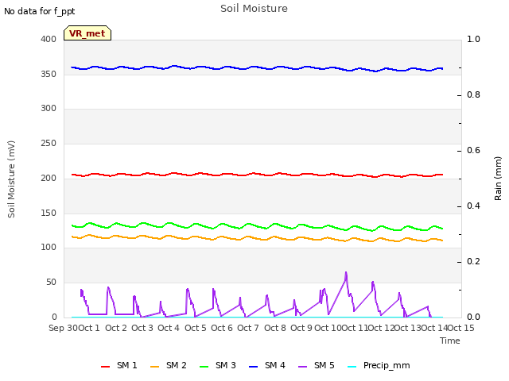Click the Soil Moisture chart title
The width and height of the screenshot is (509, 381).
(254, 9)
